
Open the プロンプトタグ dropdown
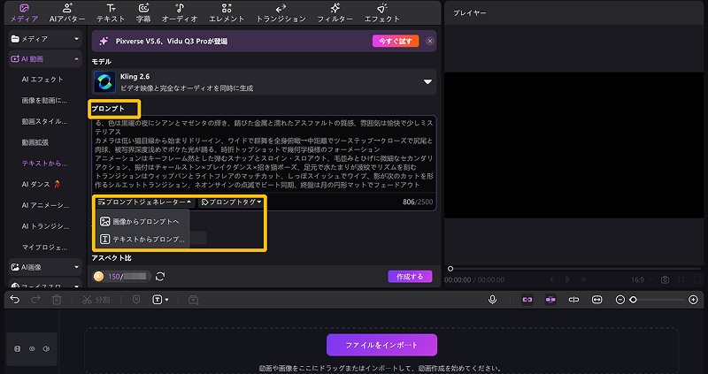[231, 202]
